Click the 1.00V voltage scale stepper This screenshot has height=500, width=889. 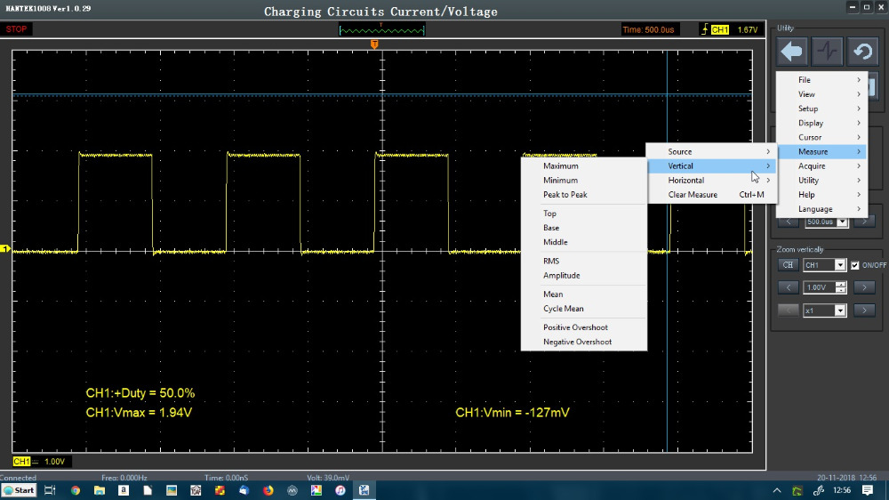pyautogui.click(x=841, y=287)
